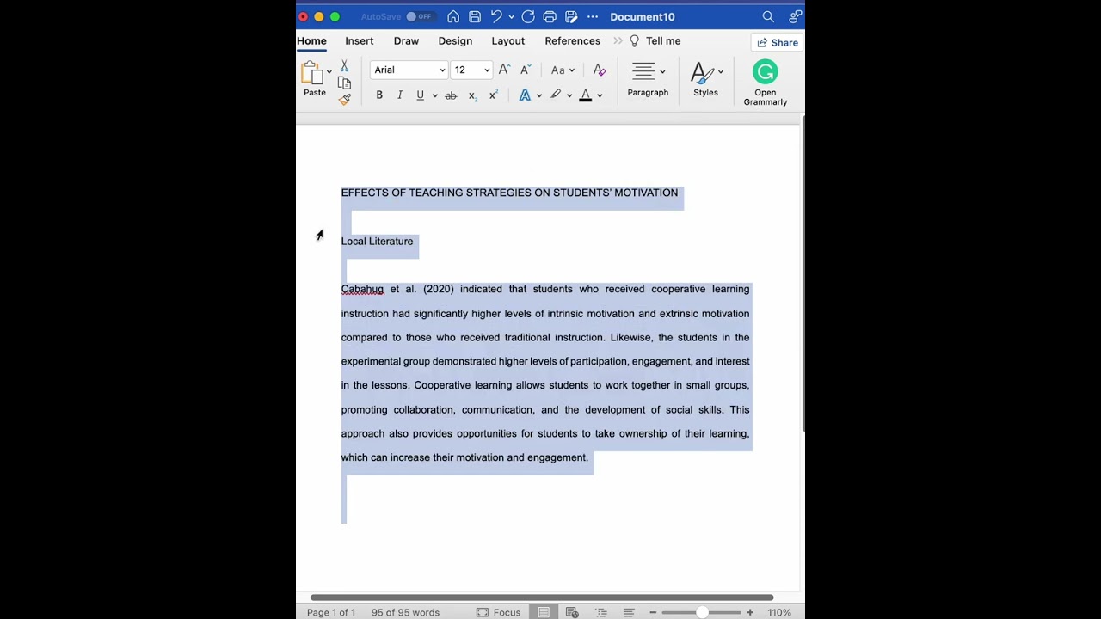Toggle underline formatting
This screenshot has width=1101, height=619.
420,95
